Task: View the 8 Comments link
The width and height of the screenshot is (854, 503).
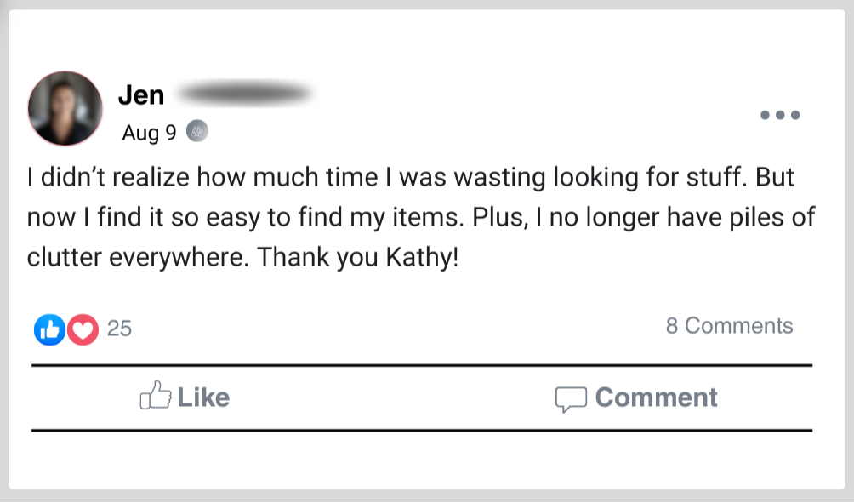Action: [x=729, y=326]
